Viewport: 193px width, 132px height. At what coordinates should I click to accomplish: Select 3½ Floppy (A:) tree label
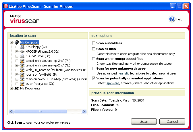click(x=36, y=47)
